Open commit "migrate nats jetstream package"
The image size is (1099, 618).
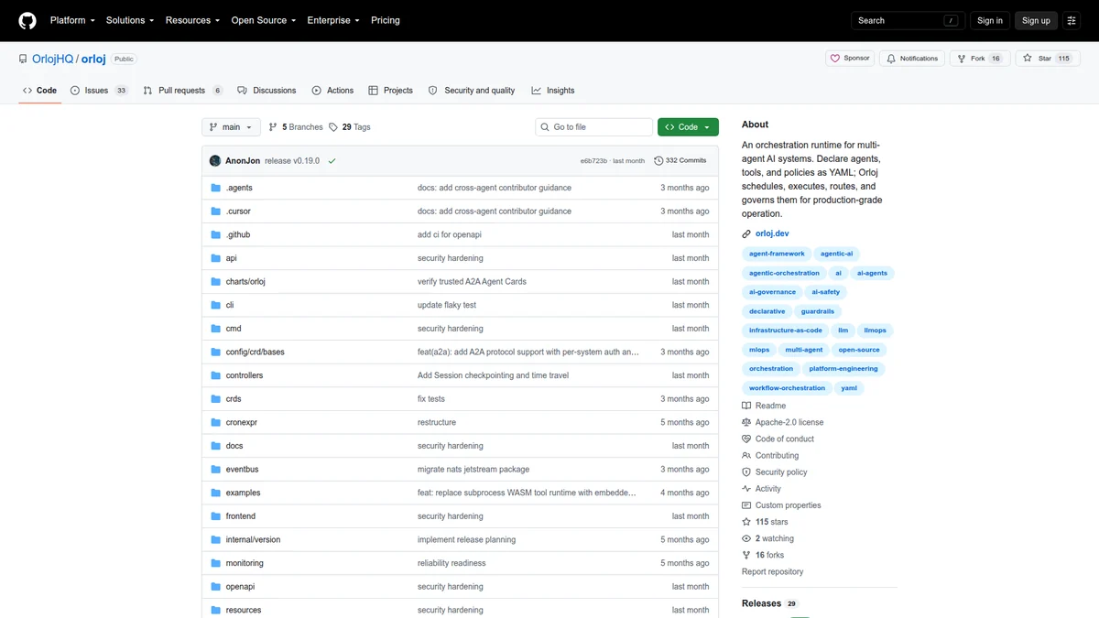click(x=473, y=470)
